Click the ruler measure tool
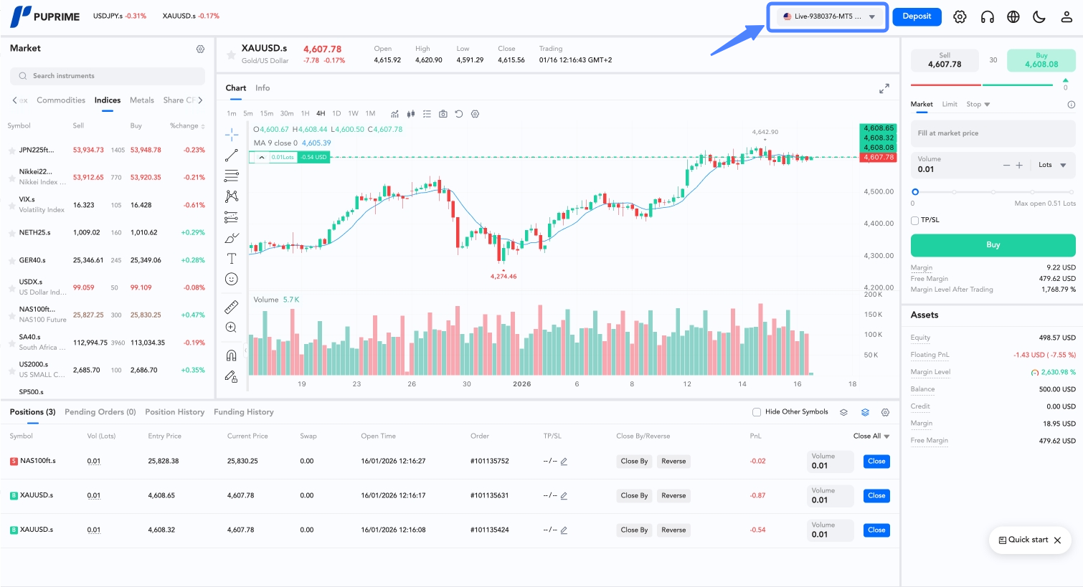The width and height of the screenshot is (1083, 587). [x=231, y=307]
